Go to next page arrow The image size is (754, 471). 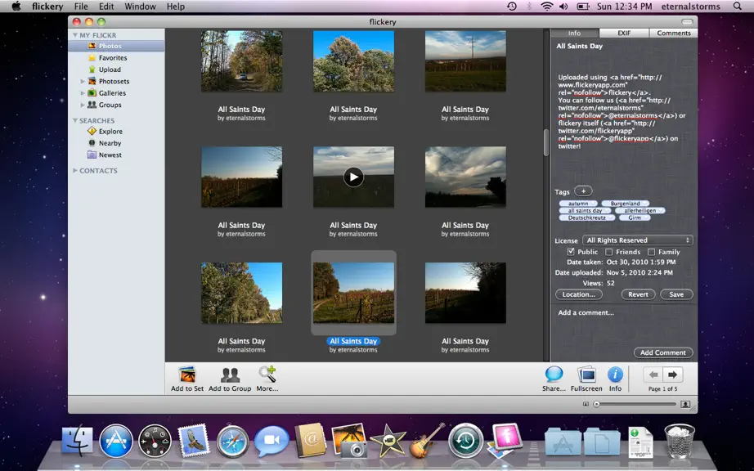click(673, 375)
